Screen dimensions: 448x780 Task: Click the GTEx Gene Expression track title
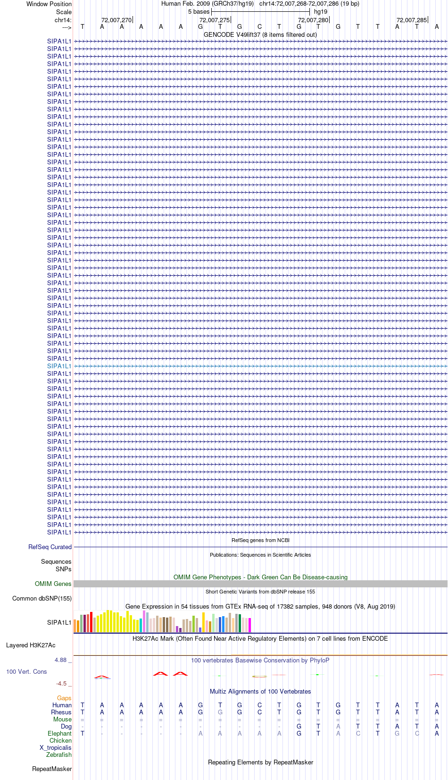click(x=260, y=606)
